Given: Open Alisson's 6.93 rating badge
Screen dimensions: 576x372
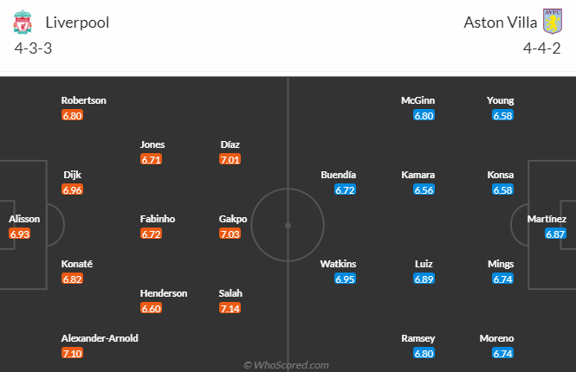Looking at the screenshot, I should point(20,234).
